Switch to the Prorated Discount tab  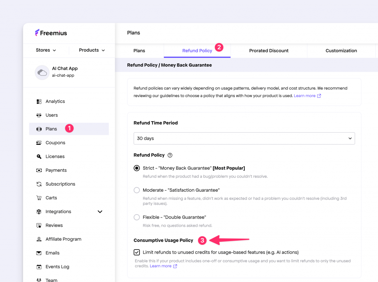[x=269, y=51]
